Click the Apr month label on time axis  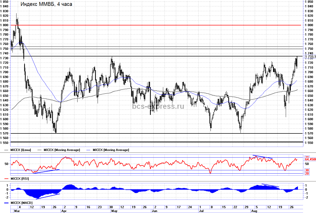coord(64,211)
